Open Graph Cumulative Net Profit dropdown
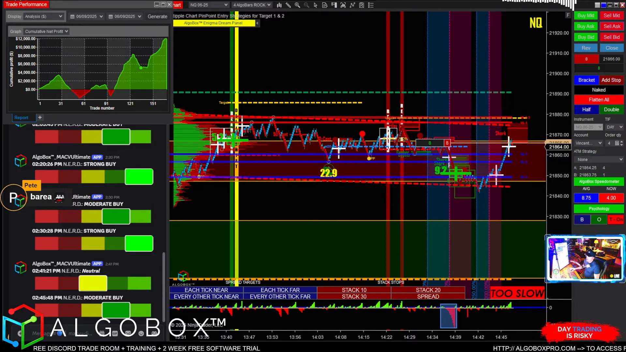The image size is (626, 352). [46, 31]
